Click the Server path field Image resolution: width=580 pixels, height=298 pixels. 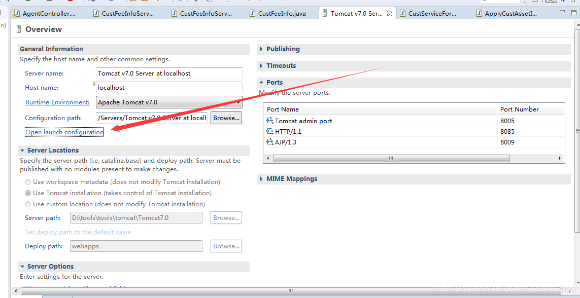pos(136,218)
